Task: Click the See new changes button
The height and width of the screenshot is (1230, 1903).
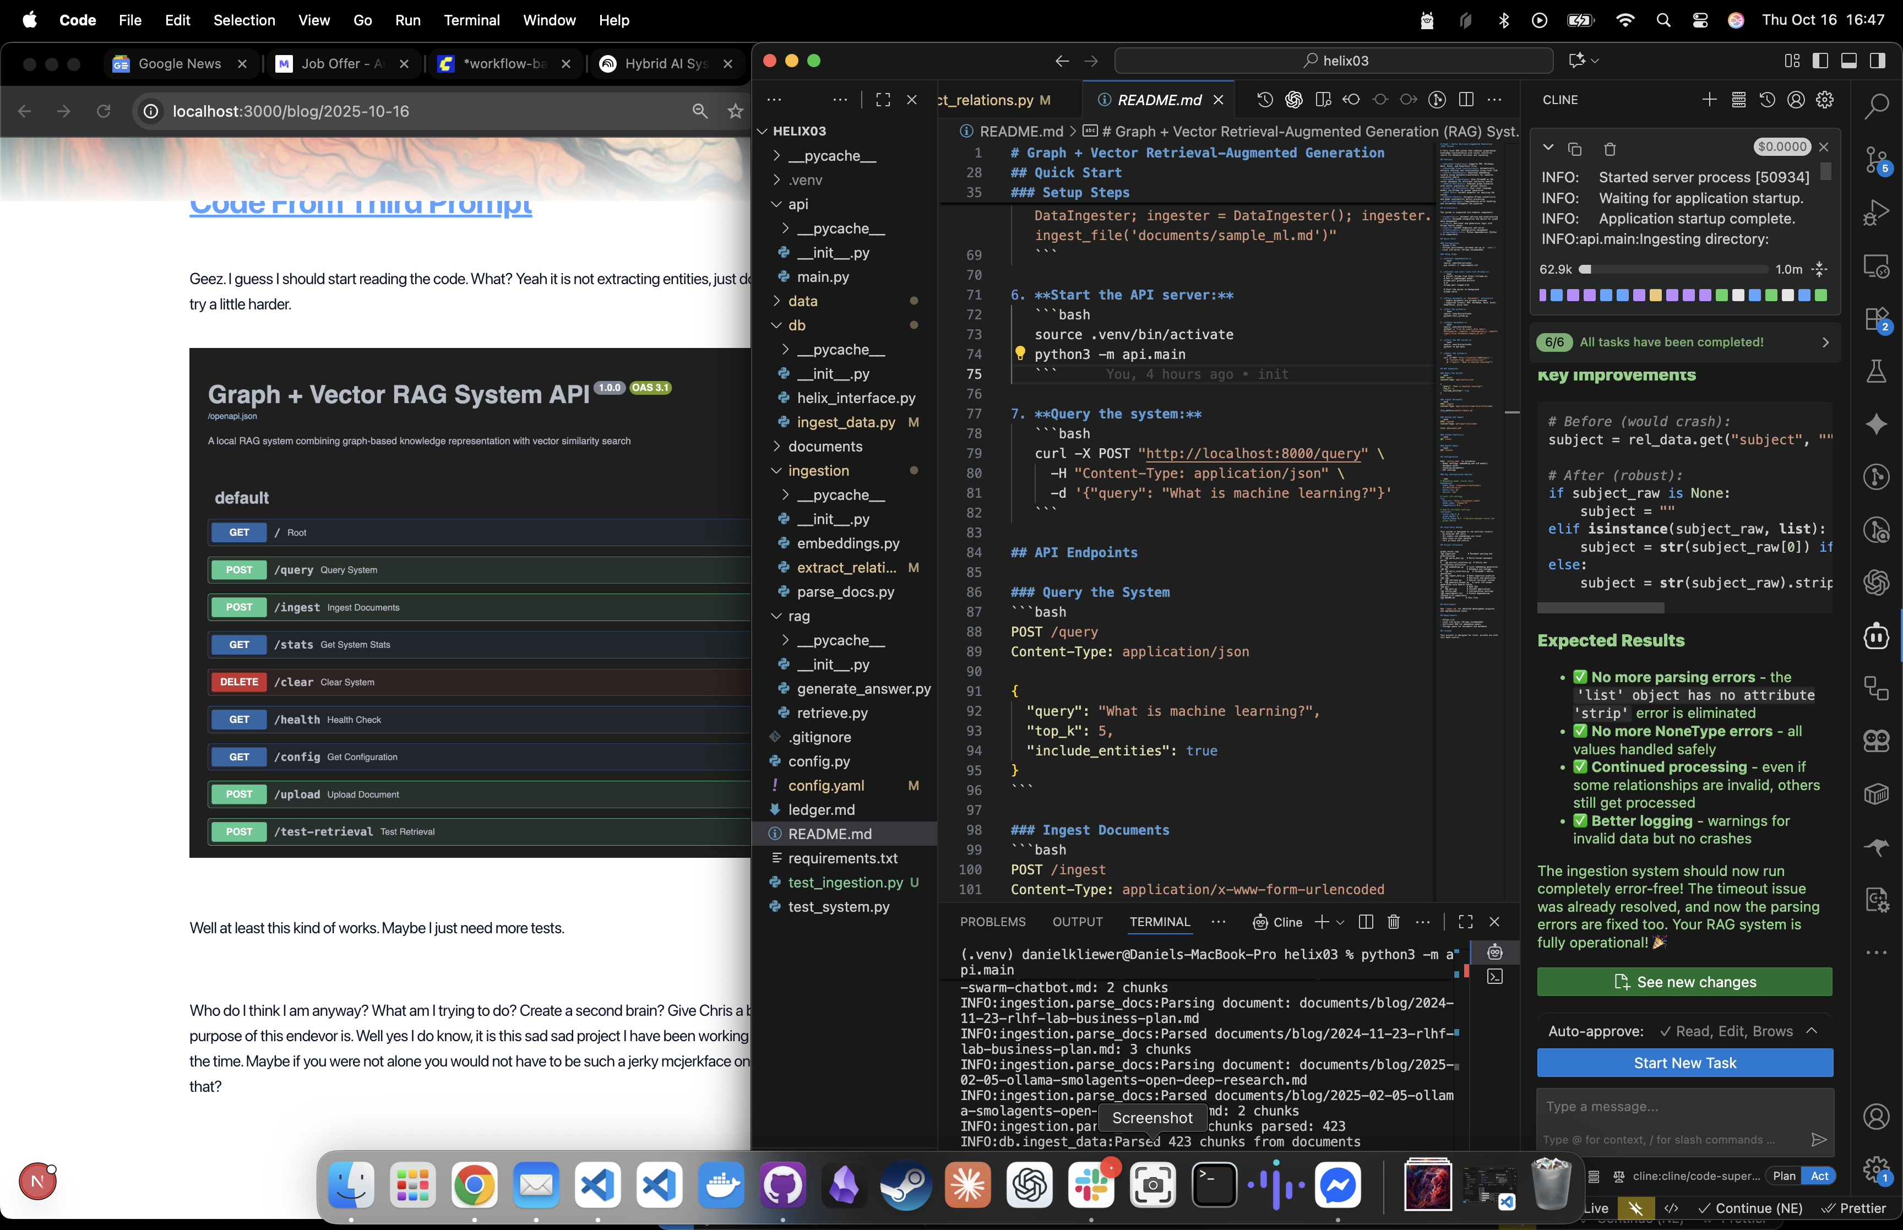Action: (x=1684, y=982)
